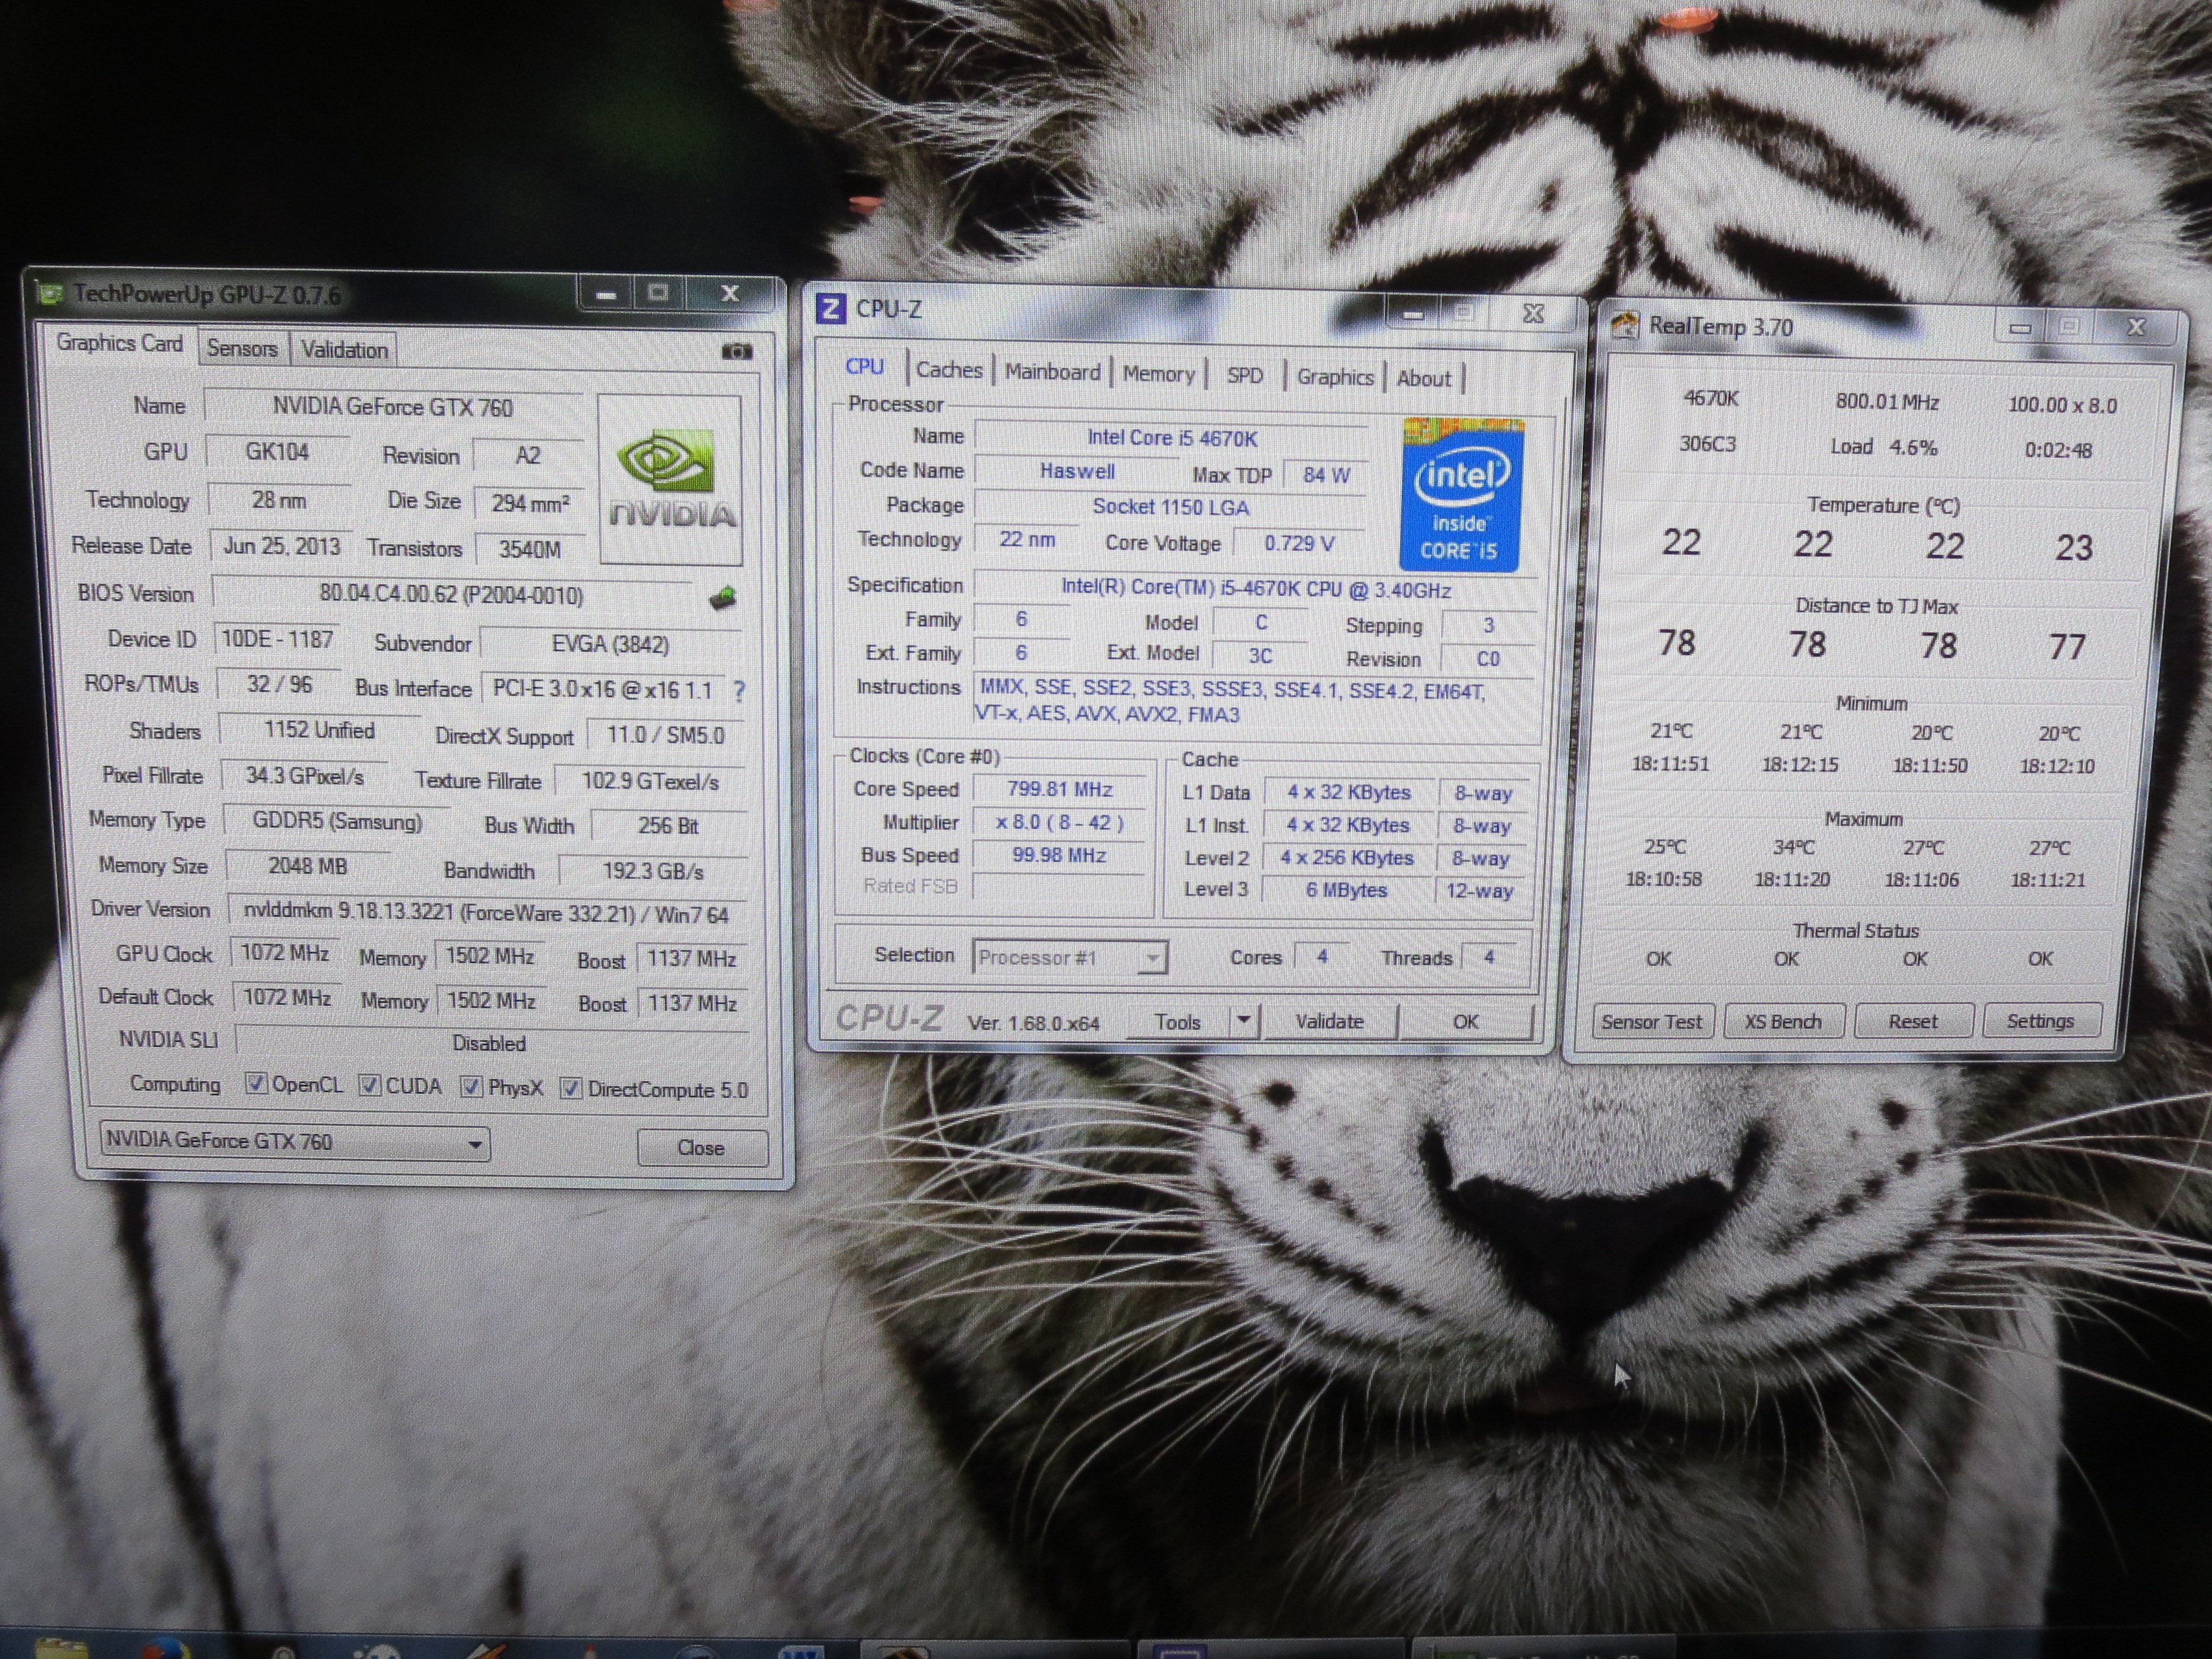Click the NVIDIA logo in GPU-Z

point(670,479)
